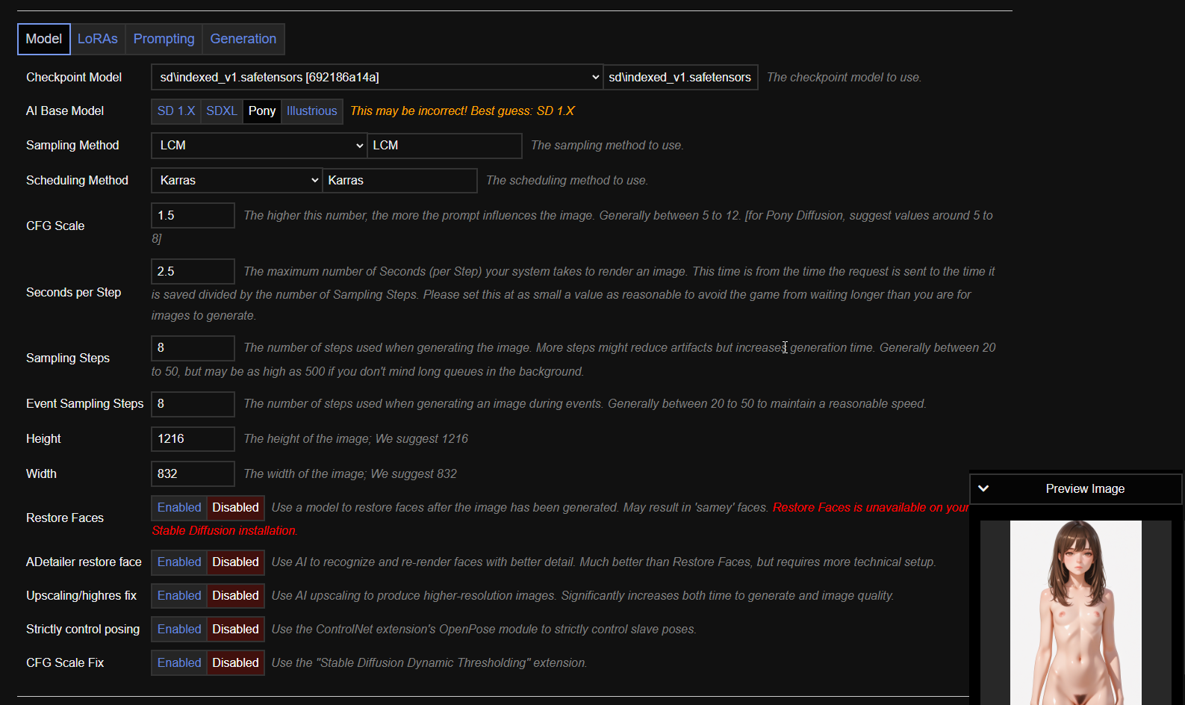Go to the Generation tab

tap(243, 39)
